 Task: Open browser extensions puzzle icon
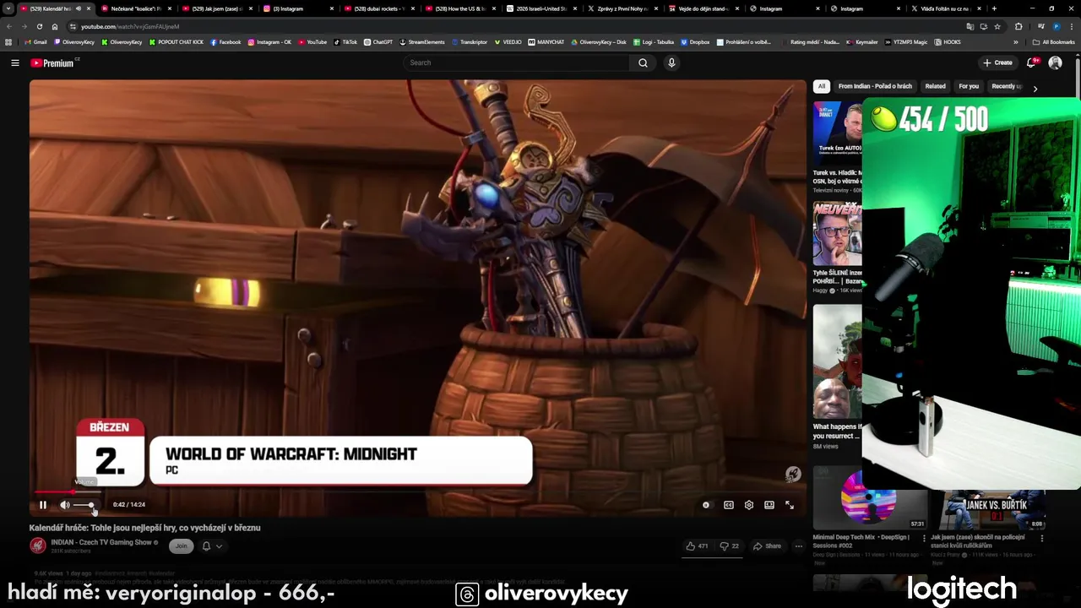(x=1018, y=26)
